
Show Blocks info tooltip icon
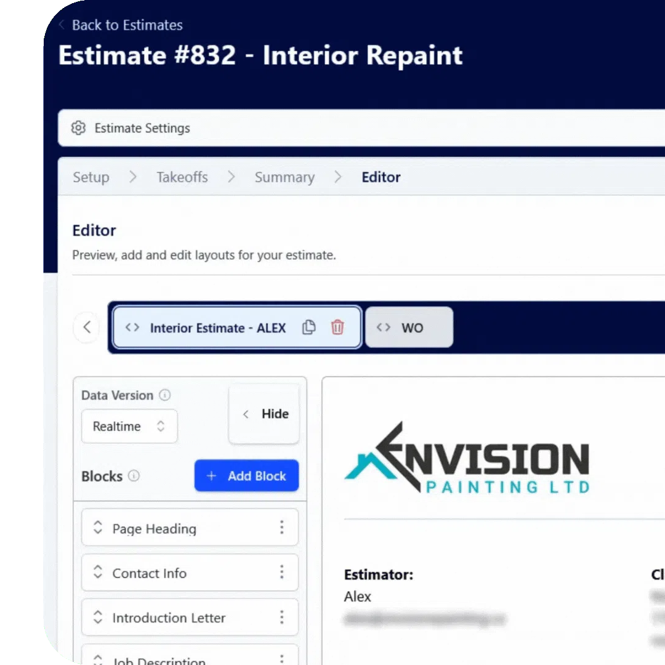(x=134, y=476)
